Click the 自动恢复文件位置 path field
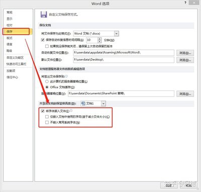 [124, 53]
